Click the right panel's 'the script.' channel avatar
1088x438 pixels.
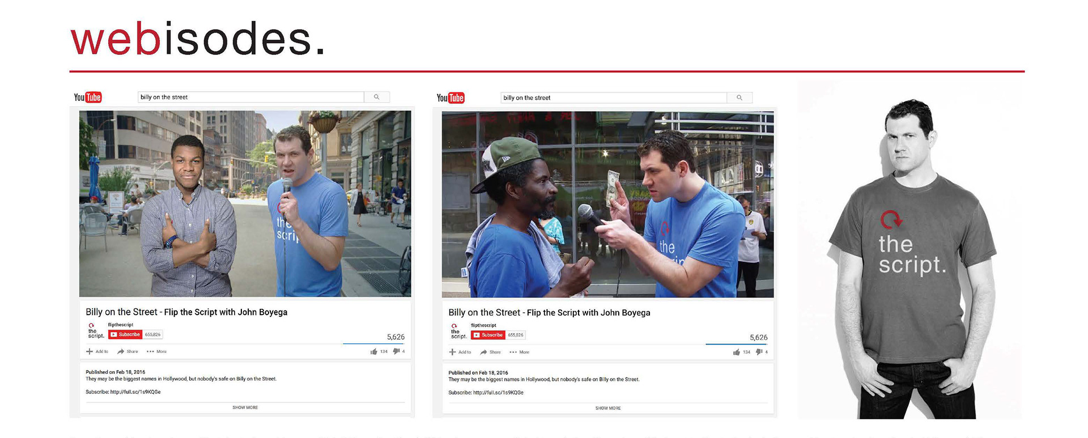(458, 331)
